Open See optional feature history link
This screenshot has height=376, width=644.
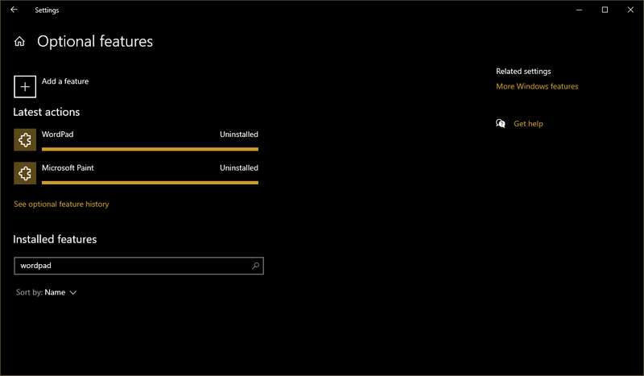[x=62, y=205]
